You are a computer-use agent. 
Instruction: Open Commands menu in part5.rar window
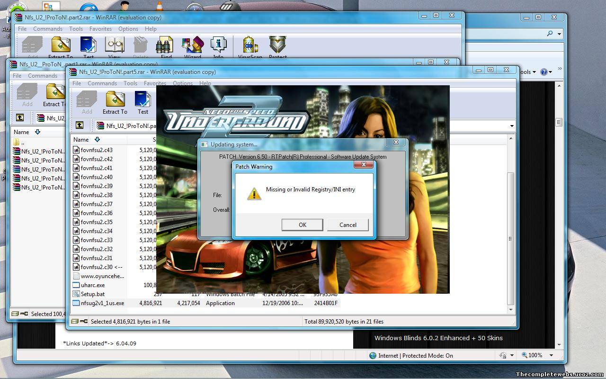point(102,83)
